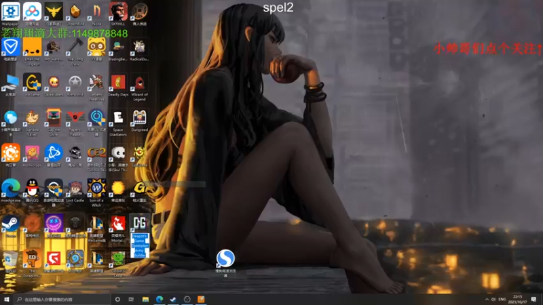Open Task View on taskbar
The width and height of the screenshot is (543, 305).
(x=131, y=299)
